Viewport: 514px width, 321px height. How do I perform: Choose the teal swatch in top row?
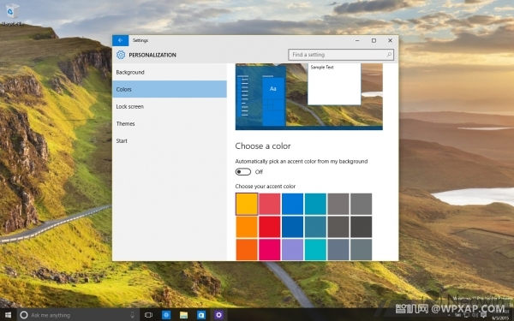coord(315,204)
